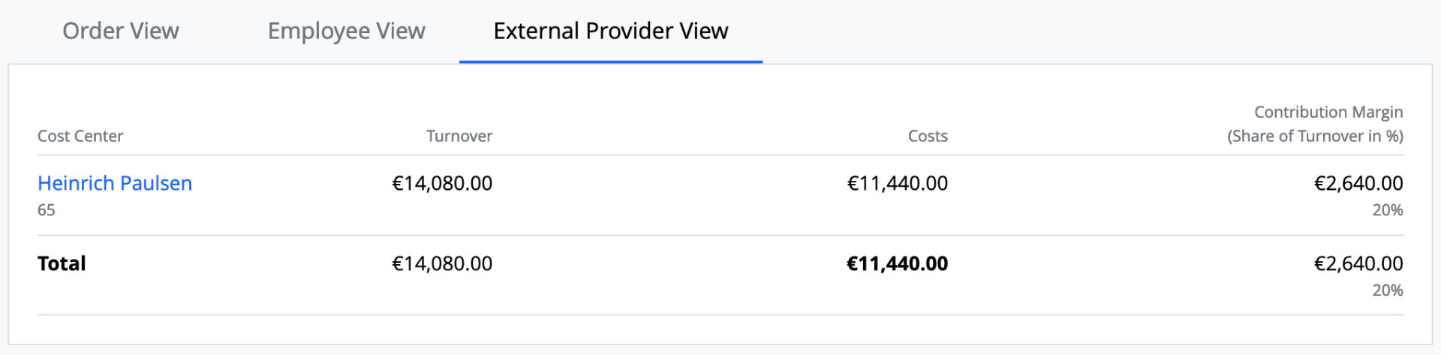
Task: Select Heinrich Paulsen's turnover amount €14,080.00
Action: [442, 183]
